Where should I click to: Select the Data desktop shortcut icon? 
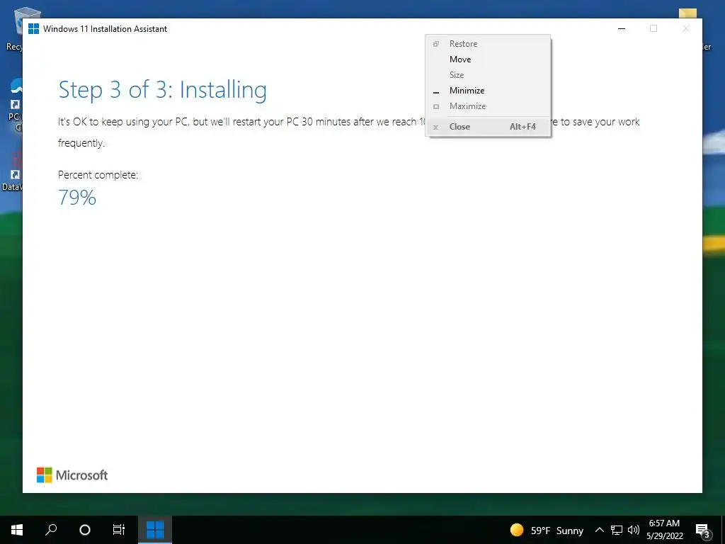click(11, 172)
